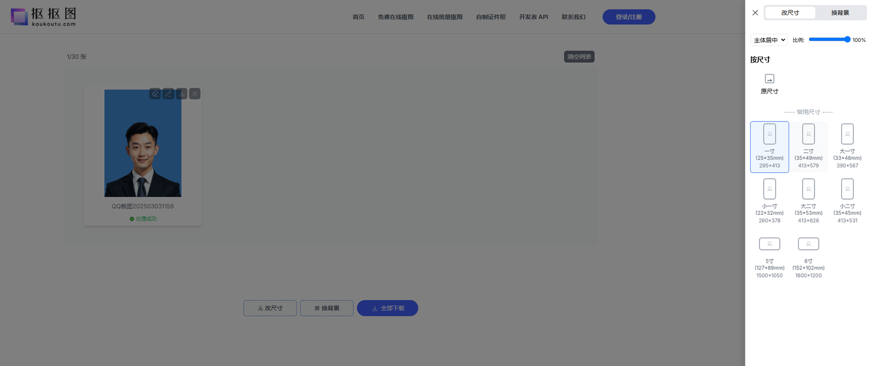The height and width of the screenshot is (366, 872).
Task: Switch to the 改尺寸 tab in side panel
Action: (790, 13)
